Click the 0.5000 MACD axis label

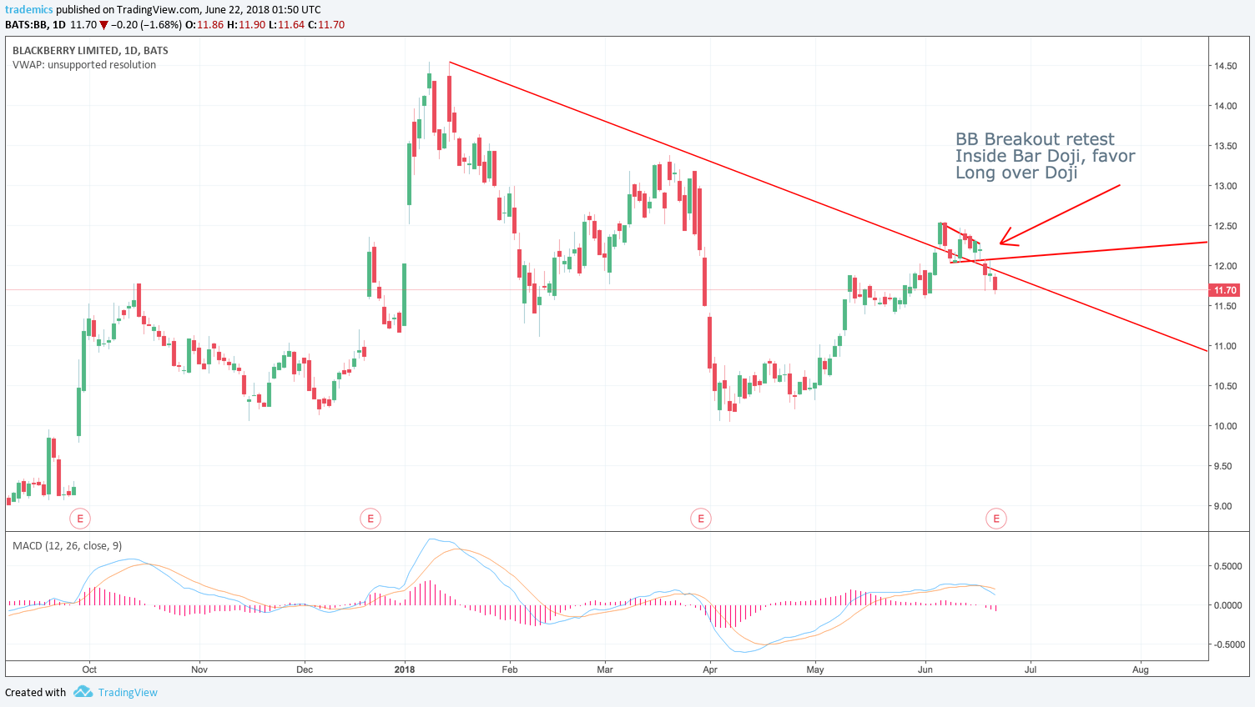[1228, 566]
